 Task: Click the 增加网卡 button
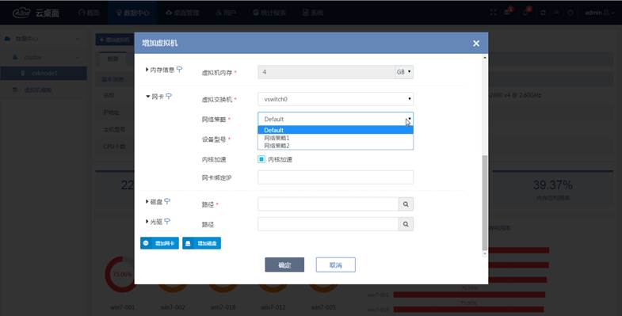159,243
